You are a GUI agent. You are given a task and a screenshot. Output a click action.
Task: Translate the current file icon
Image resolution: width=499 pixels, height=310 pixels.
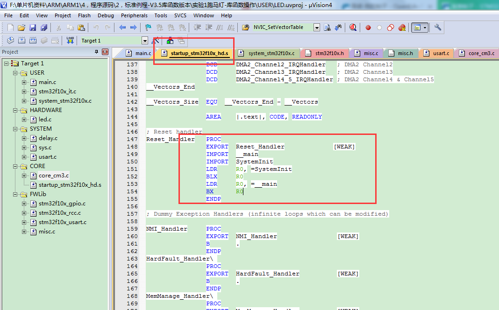[10, 40]
